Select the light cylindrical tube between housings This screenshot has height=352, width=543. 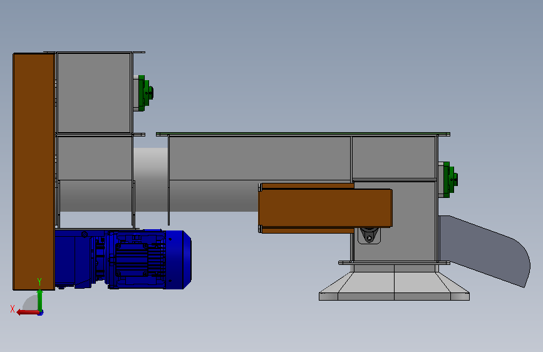pos(151,180)
